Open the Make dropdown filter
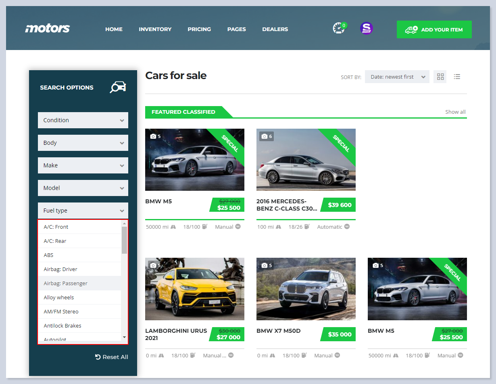Screen dimensions: 496x384 83,165
